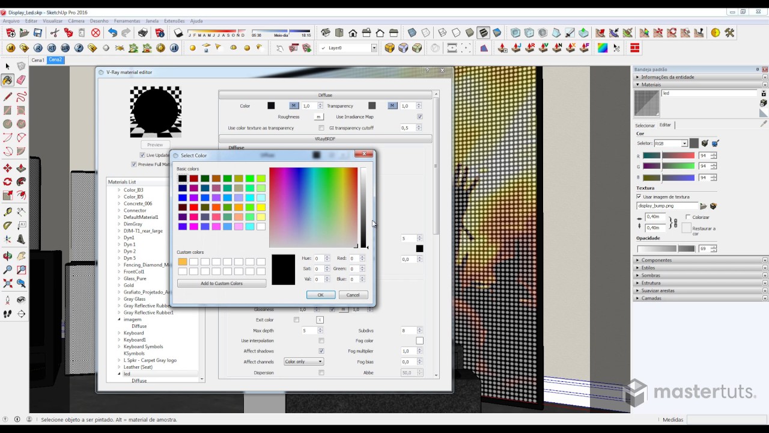
Task: Open the Ferramentas menu
Action: pyautogui.click(x=127, y=21)
